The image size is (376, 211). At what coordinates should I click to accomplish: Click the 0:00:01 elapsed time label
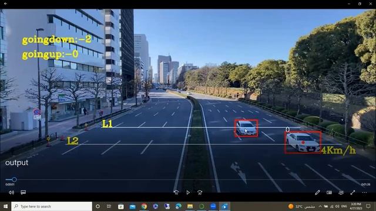(10, 185)
